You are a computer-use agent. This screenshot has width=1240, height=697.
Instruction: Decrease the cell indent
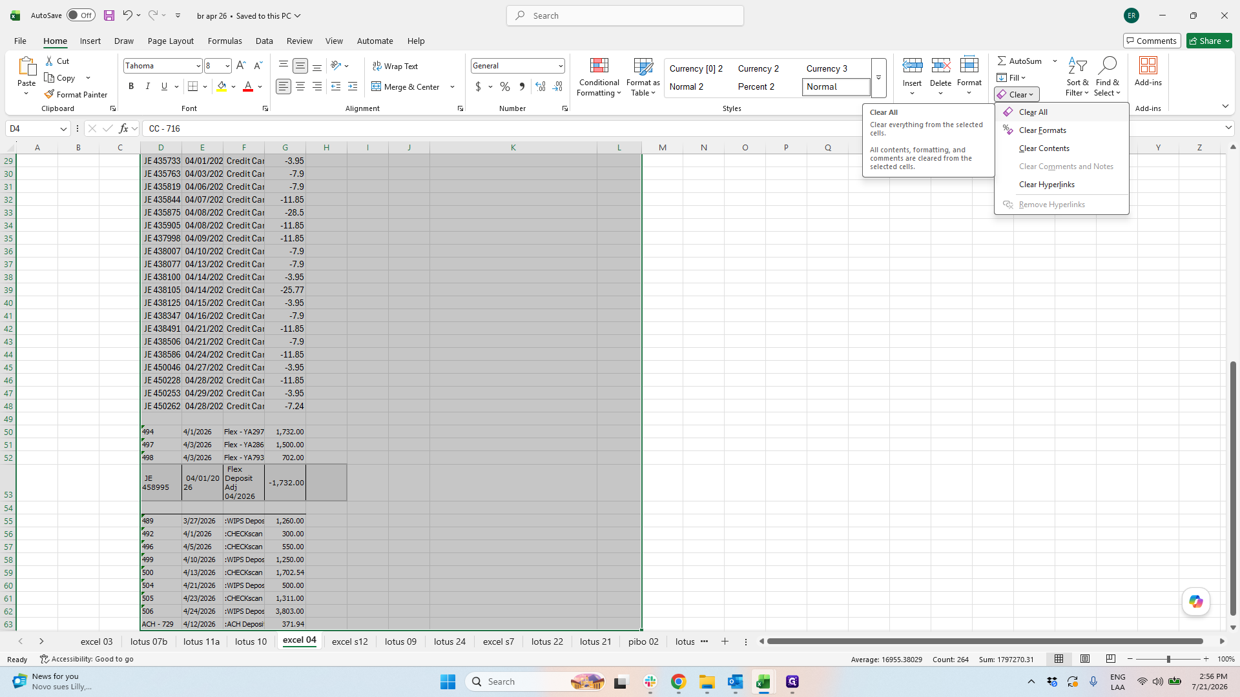(336, 86)
